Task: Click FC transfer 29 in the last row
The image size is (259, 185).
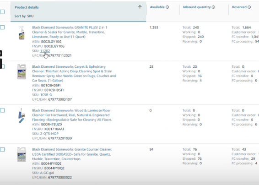Action: coord(253,159)
